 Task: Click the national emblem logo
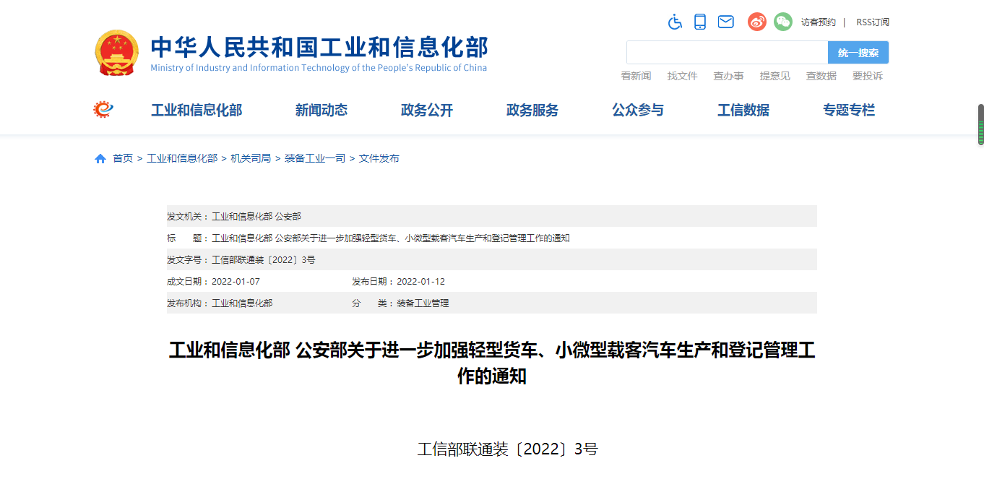[x=117, y=53]
